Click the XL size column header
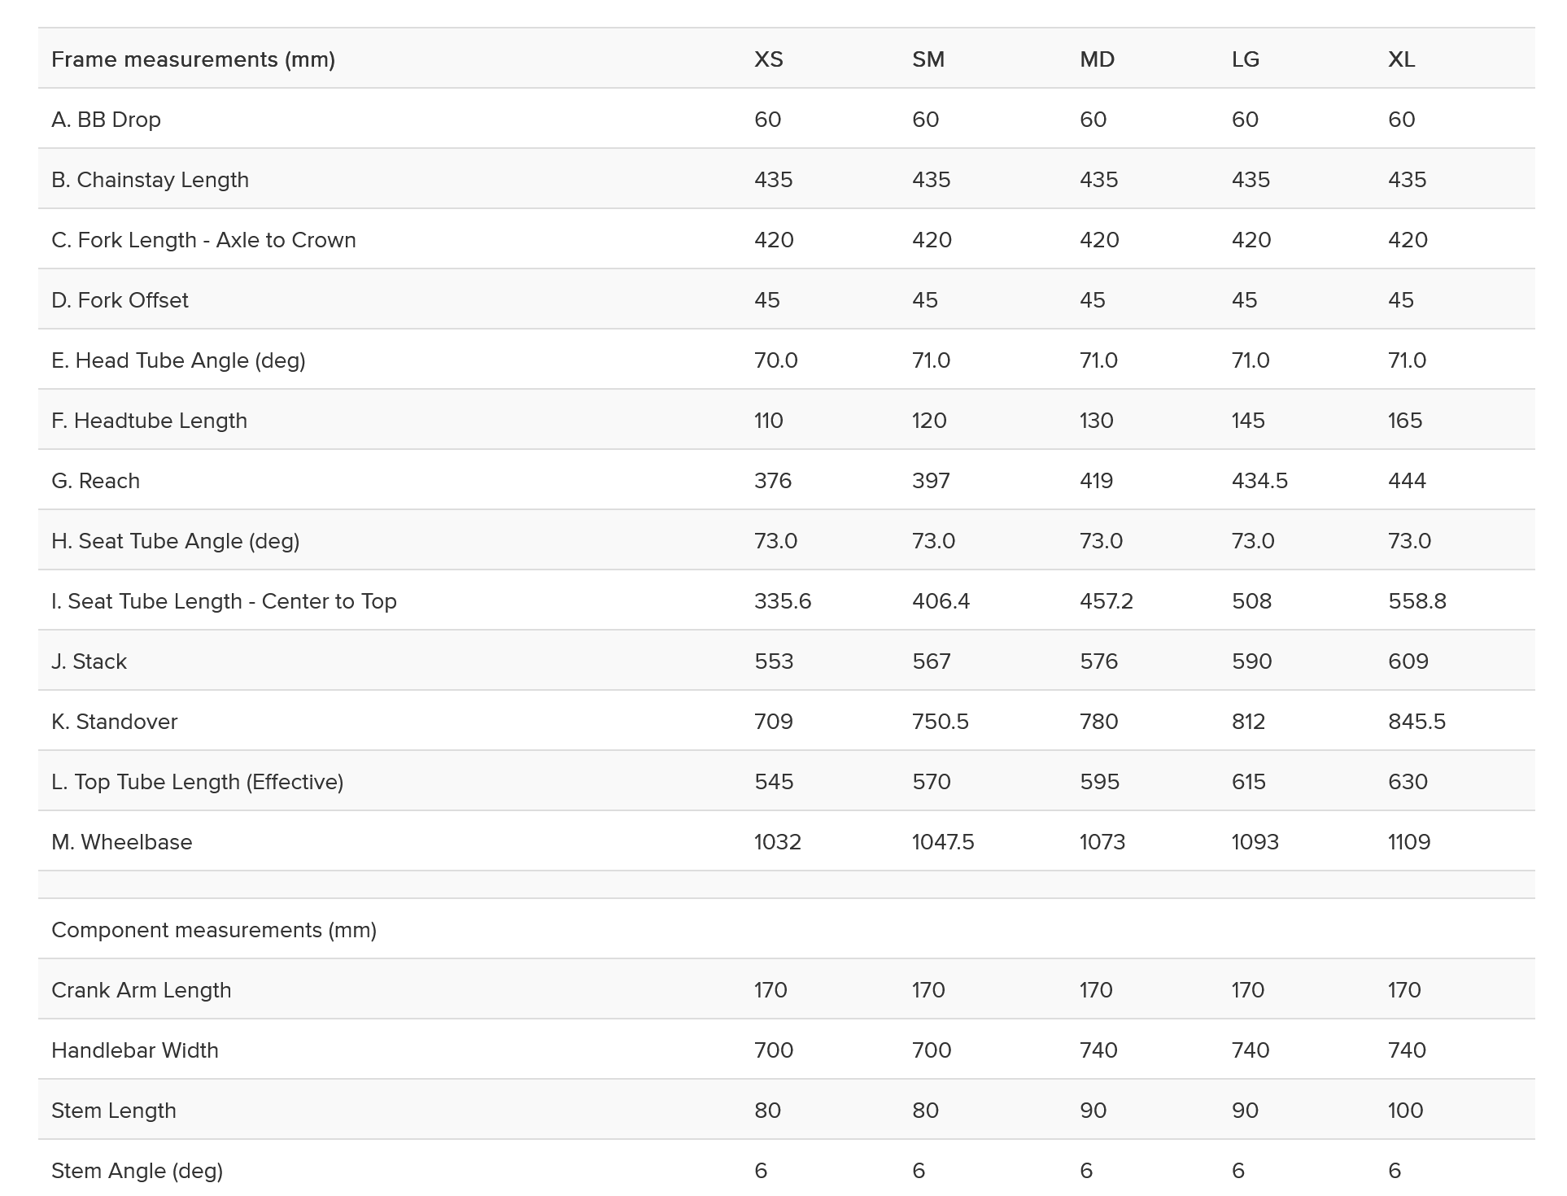Viewport: 1567px width, 1196px height. (x=1401, y=59)
